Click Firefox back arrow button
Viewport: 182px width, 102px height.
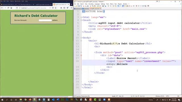click(x=2, y=8)
